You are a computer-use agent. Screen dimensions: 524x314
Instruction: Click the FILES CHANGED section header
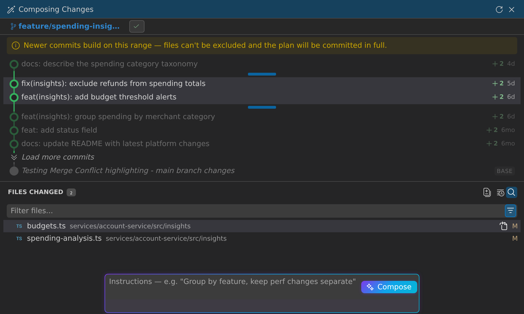pyautogui.click(x=35, y=192)
